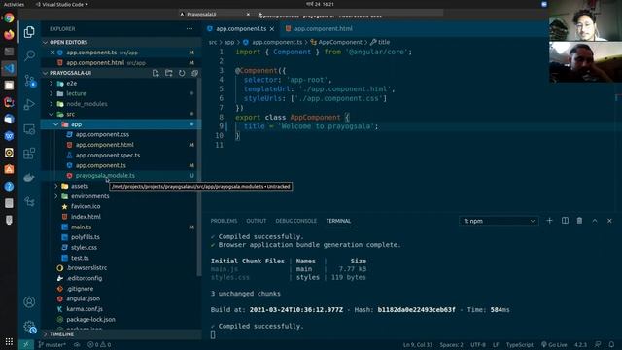This screenshot has height=350, width=622.
Task: Close the terminal panel
Action: click(x=609, y=221)
